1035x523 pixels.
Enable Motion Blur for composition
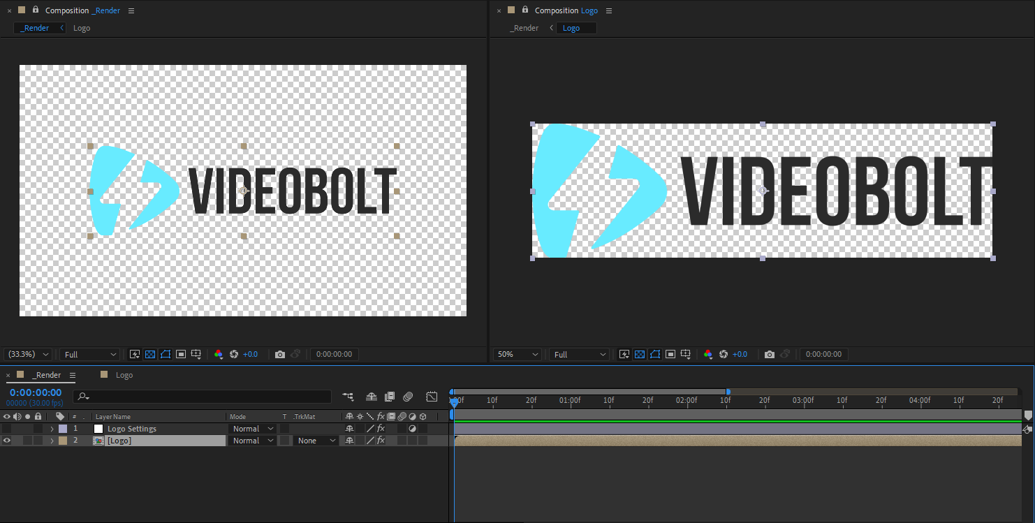pyautogui.click(x=409, y=397)
